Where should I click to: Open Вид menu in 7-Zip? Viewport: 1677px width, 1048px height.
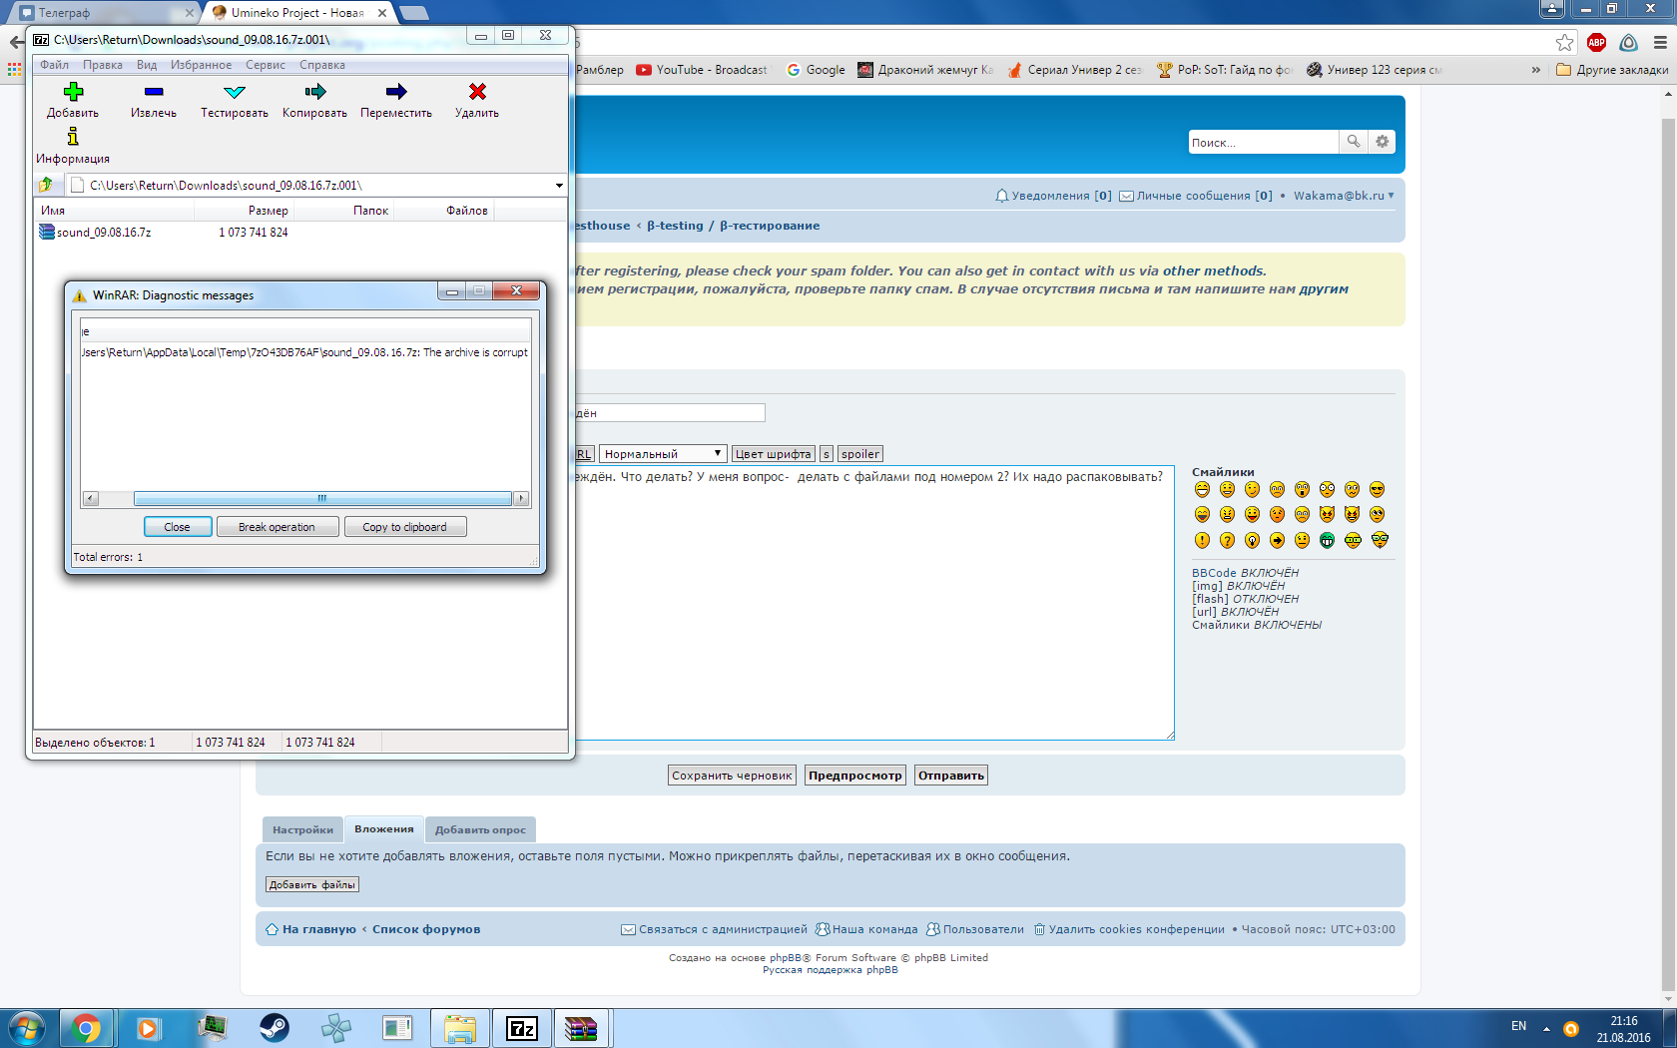[x=147, y=65]
